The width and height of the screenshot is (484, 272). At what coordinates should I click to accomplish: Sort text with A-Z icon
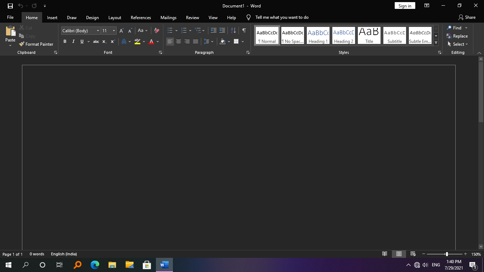tap(233, 31)
